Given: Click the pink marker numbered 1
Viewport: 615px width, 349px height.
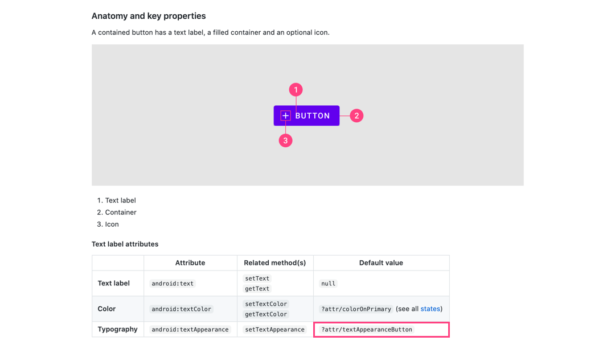Looking at the screenshot, I should pyautogui.click(x=296, y=90).
